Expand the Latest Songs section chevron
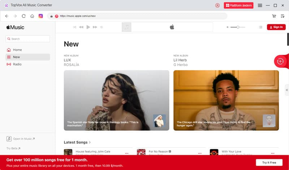This screenshot has height=170, width=289. [90, 143]
